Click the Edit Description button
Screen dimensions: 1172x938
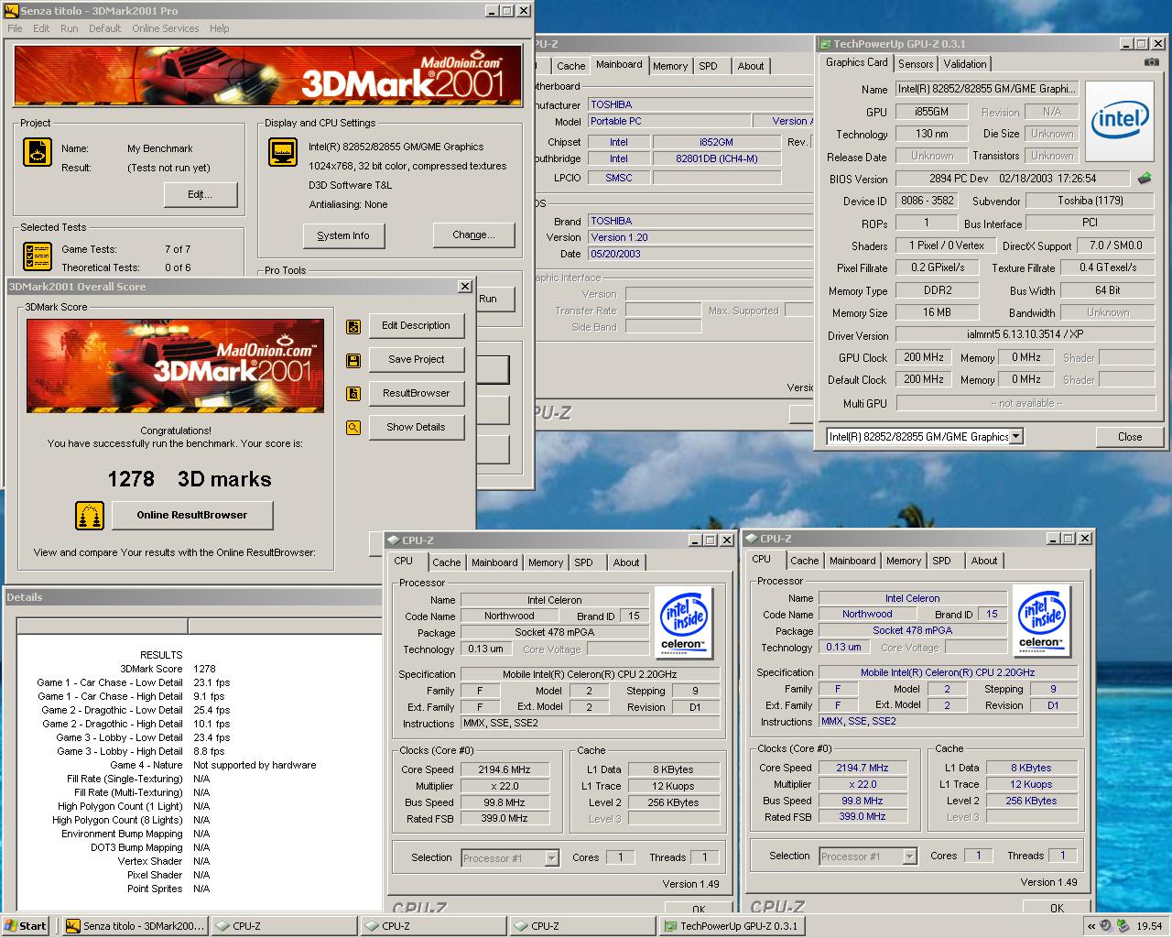[416, 326]
